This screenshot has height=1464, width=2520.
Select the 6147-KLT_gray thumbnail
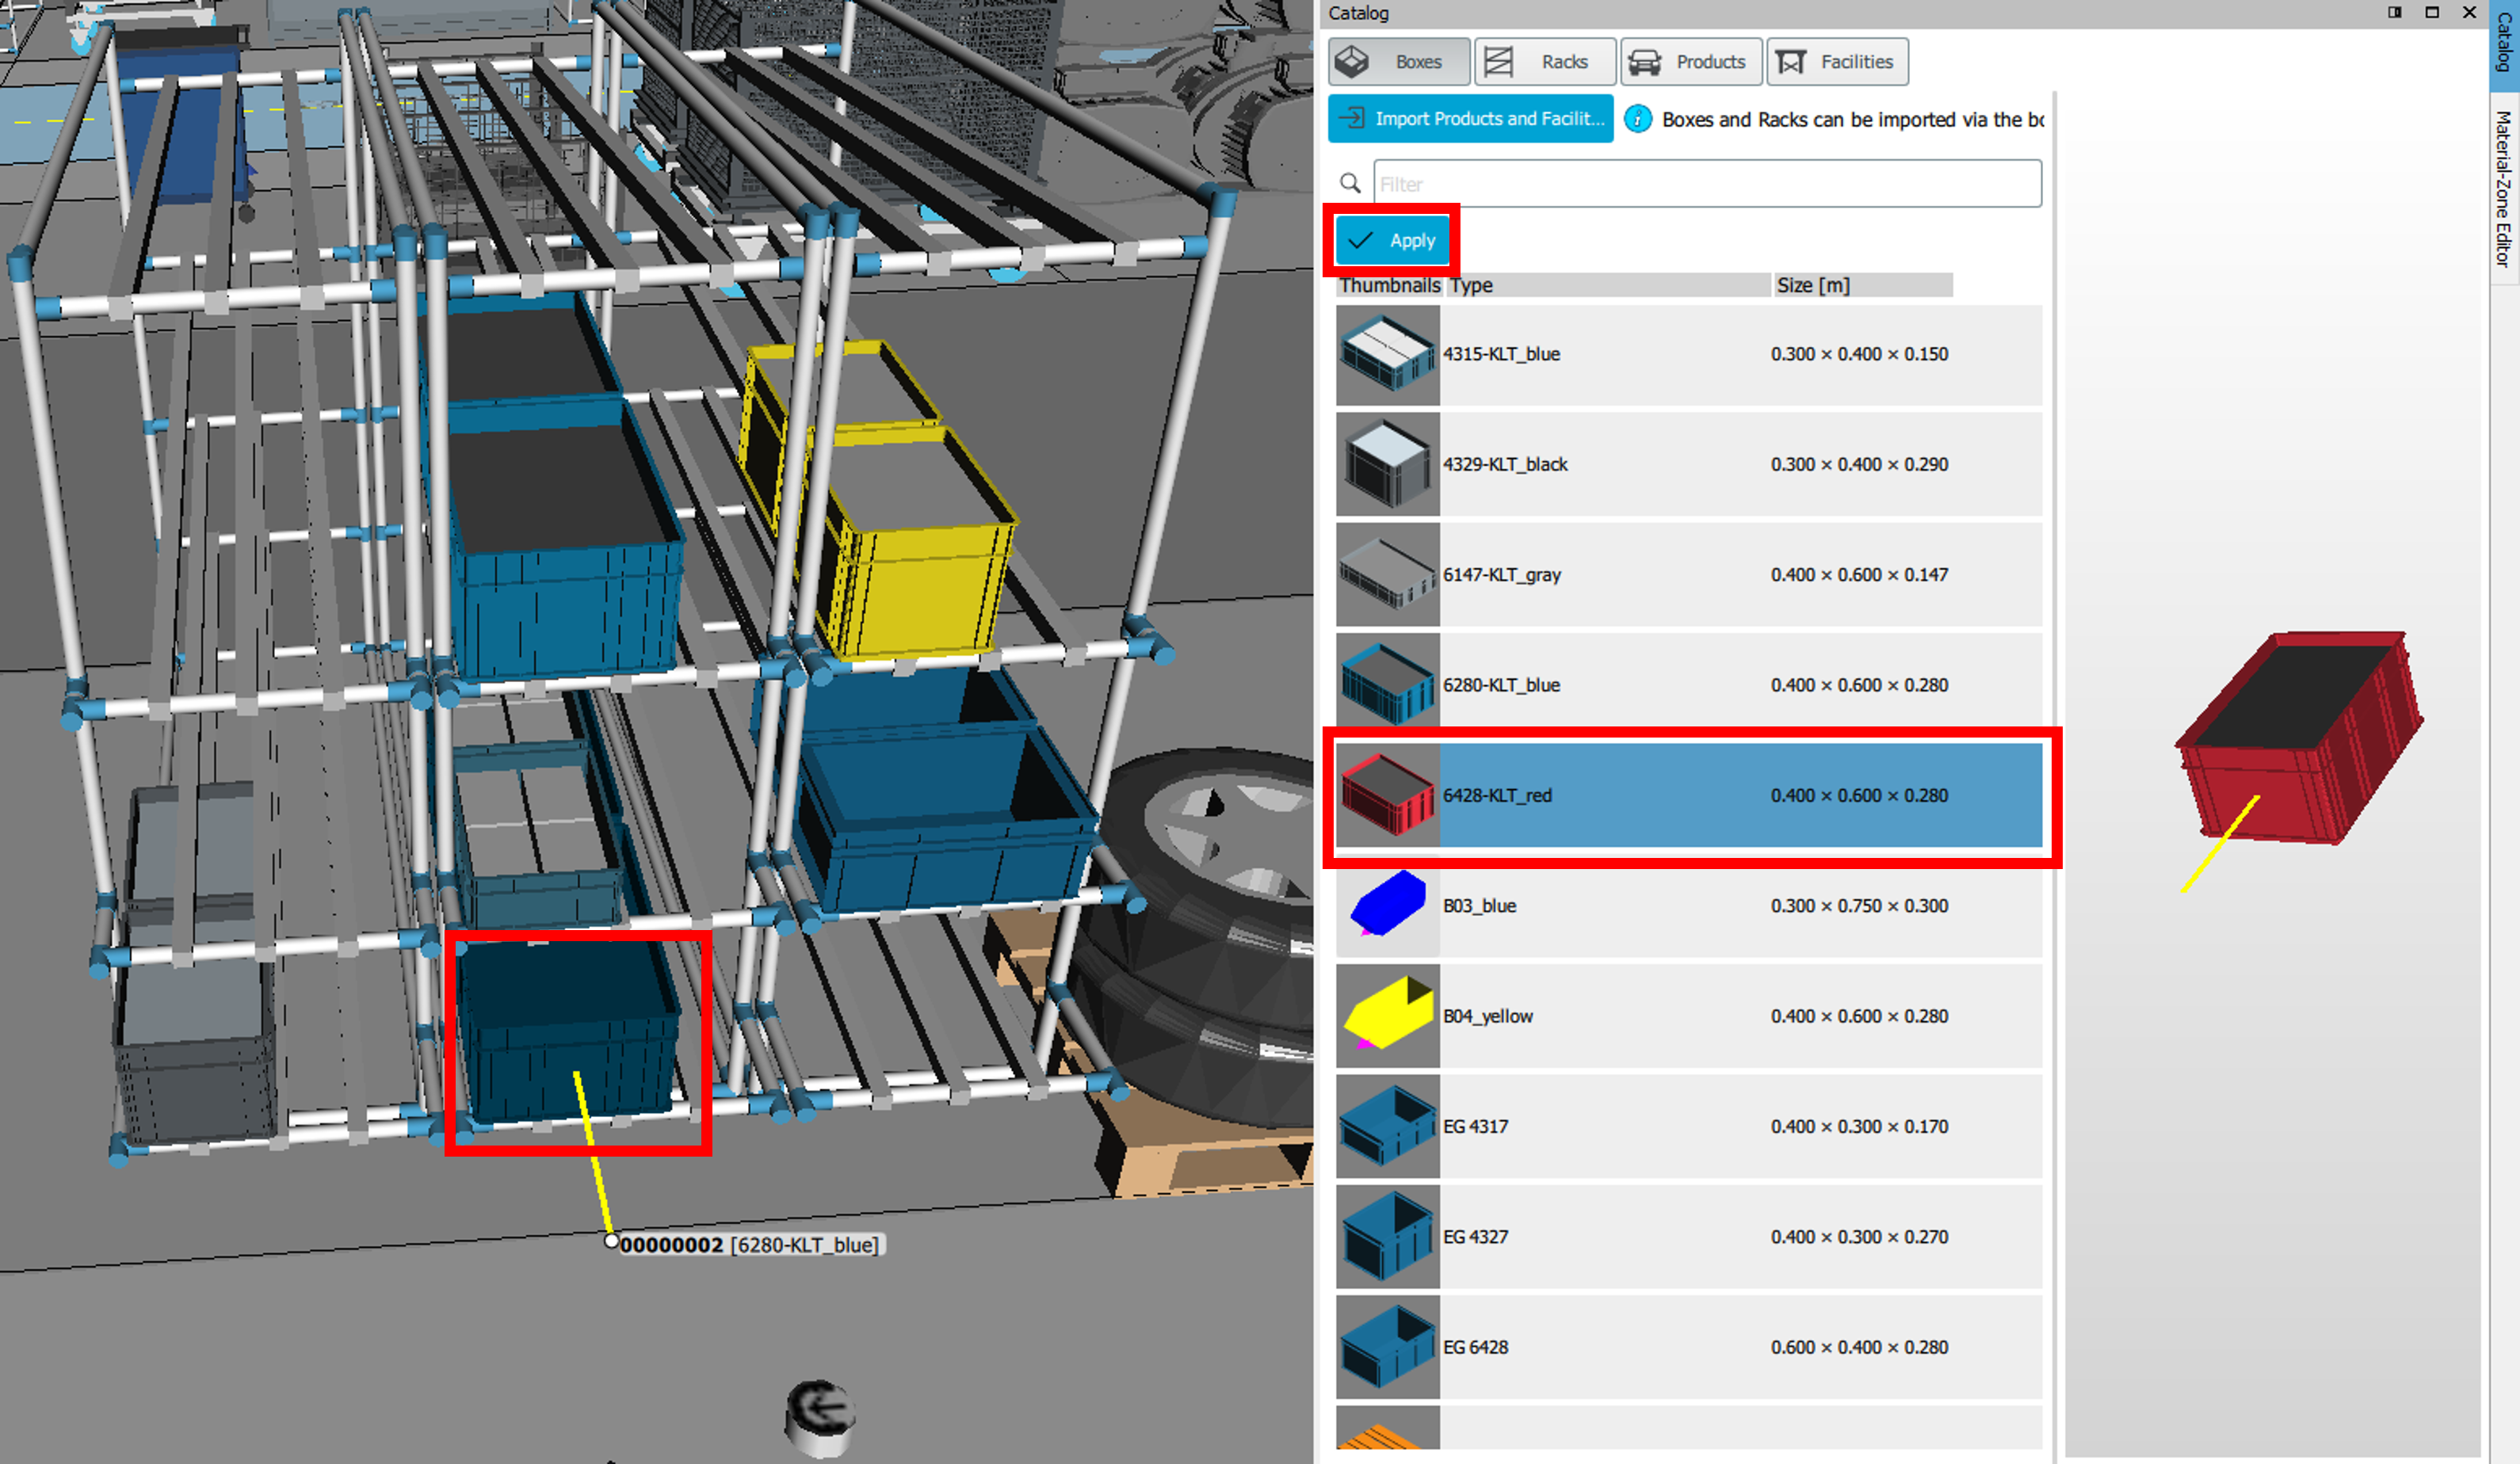1388,575
